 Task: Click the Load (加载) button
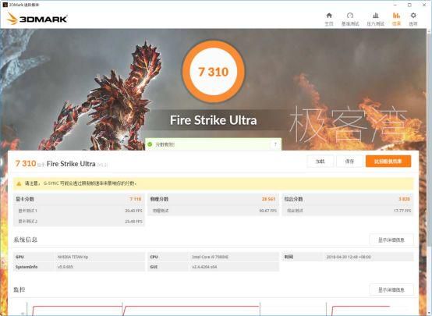click(x=320, y=162)
